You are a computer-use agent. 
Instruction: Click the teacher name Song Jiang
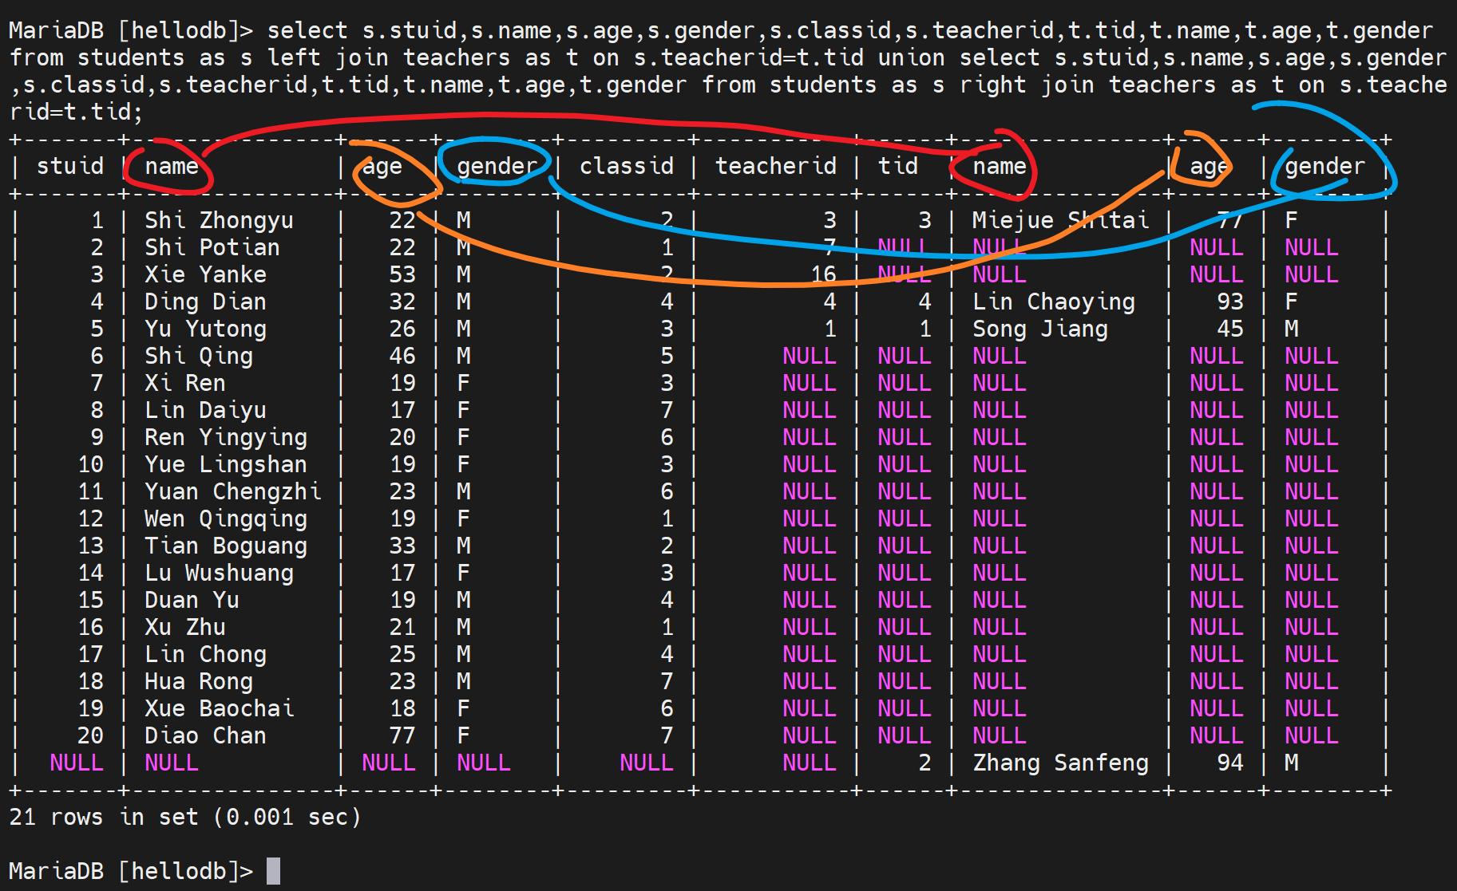[x=1039, y=329]
